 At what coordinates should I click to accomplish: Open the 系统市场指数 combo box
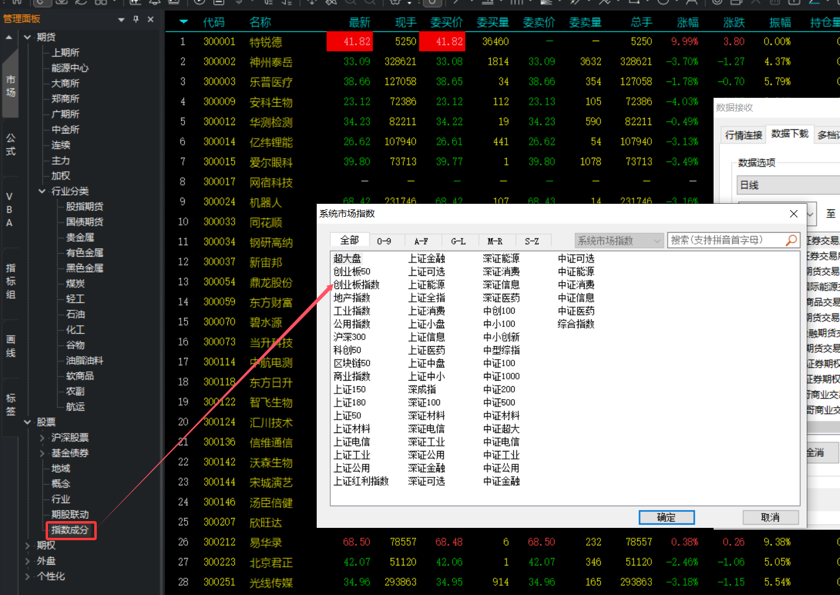click(619, 241)
